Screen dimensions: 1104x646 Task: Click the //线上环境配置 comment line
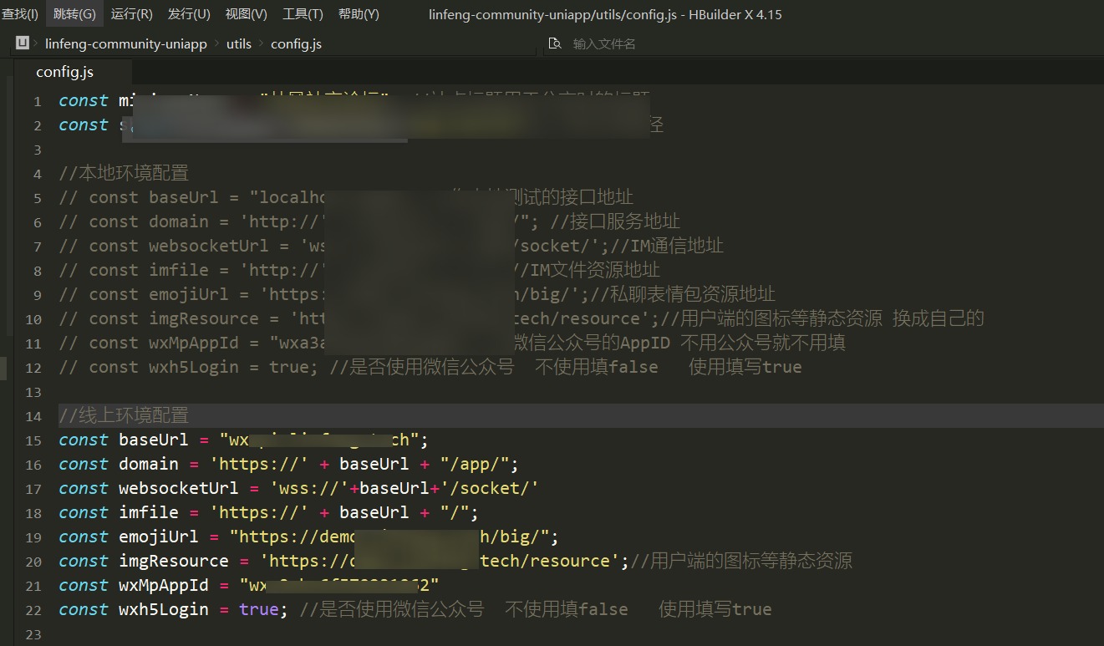[x=124, y=415]
